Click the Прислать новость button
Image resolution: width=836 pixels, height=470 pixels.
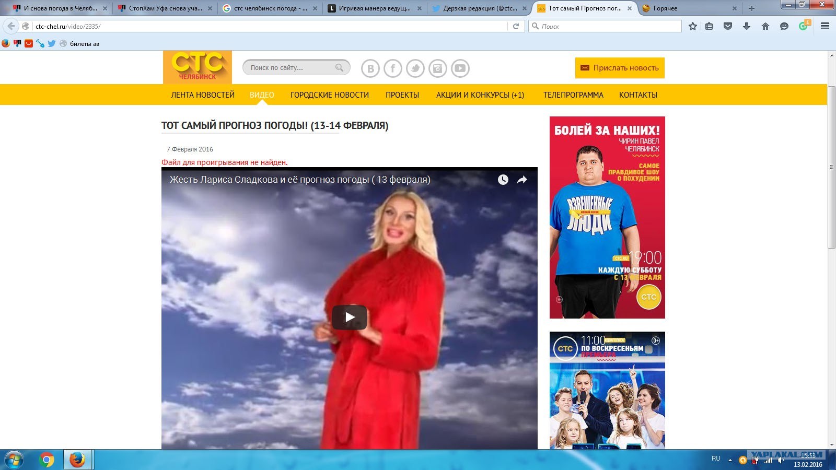(620, 68)
